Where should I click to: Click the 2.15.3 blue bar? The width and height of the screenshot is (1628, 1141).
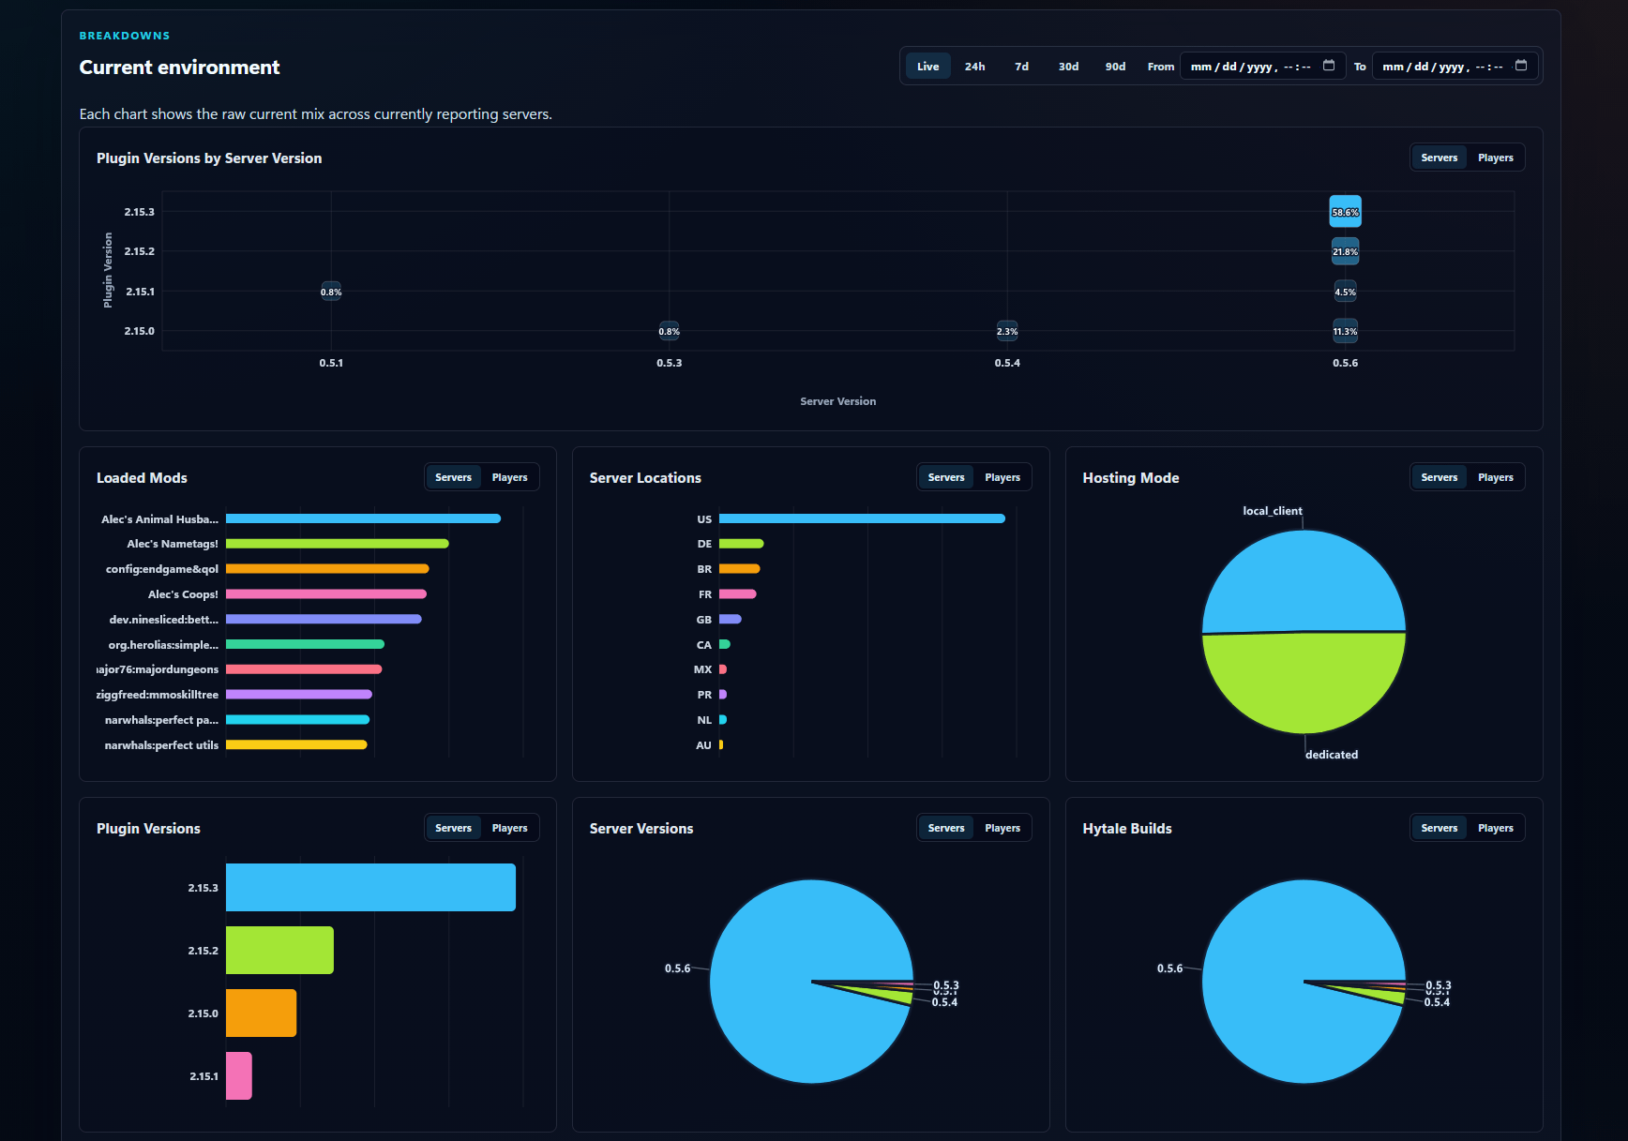click(x=370, y=888)
